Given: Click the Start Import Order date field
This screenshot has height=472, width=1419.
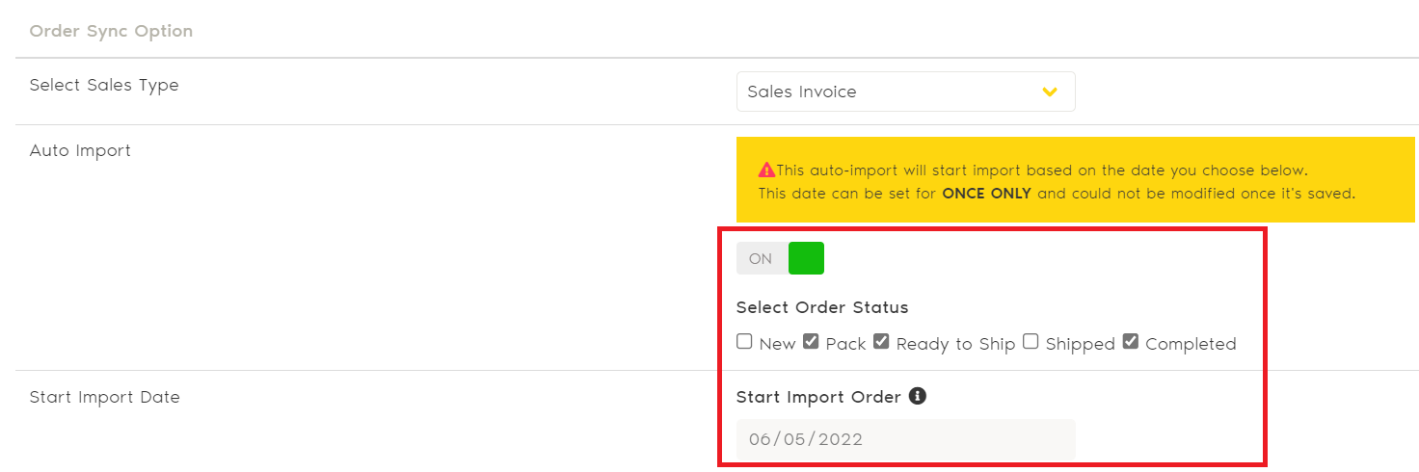Looking at the screenshot, I should (904, 439).
